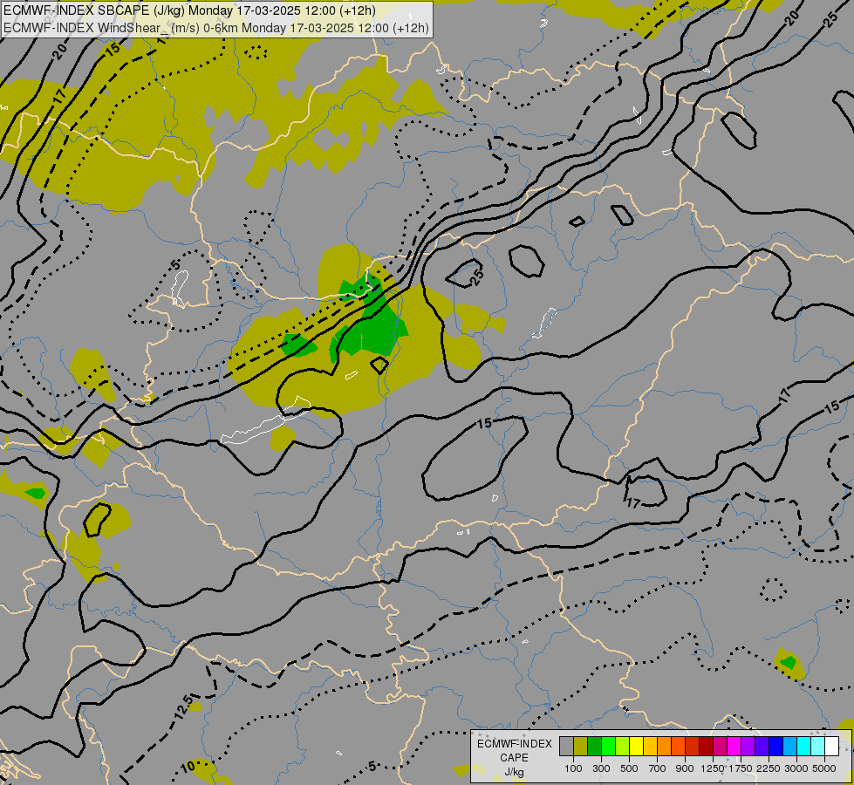Screen dimensions: 854x785
Task: Click the bright green legend swatch
Action: (x=609, y=746)
